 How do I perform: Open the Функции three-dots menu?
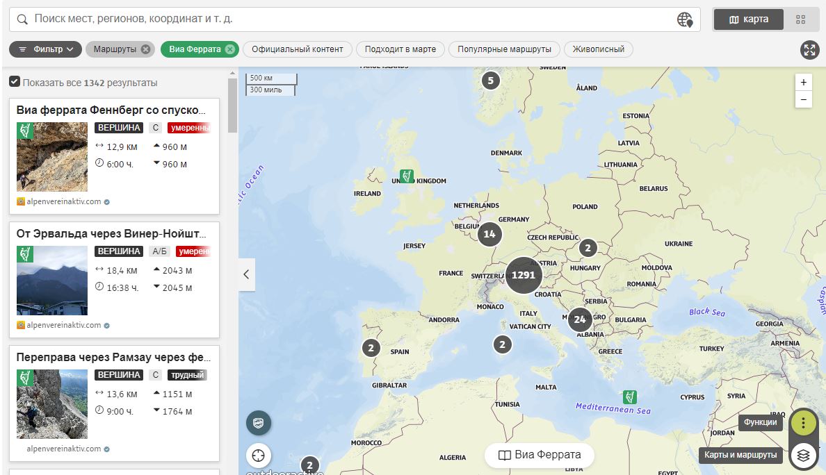pos(803,422)
